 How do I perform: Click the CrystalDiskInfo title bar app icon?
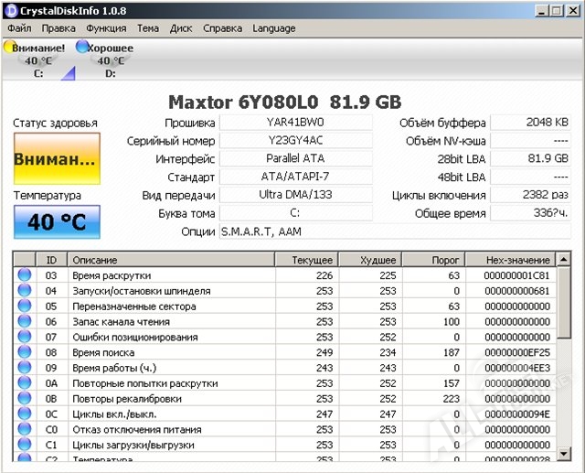(10, 10)
